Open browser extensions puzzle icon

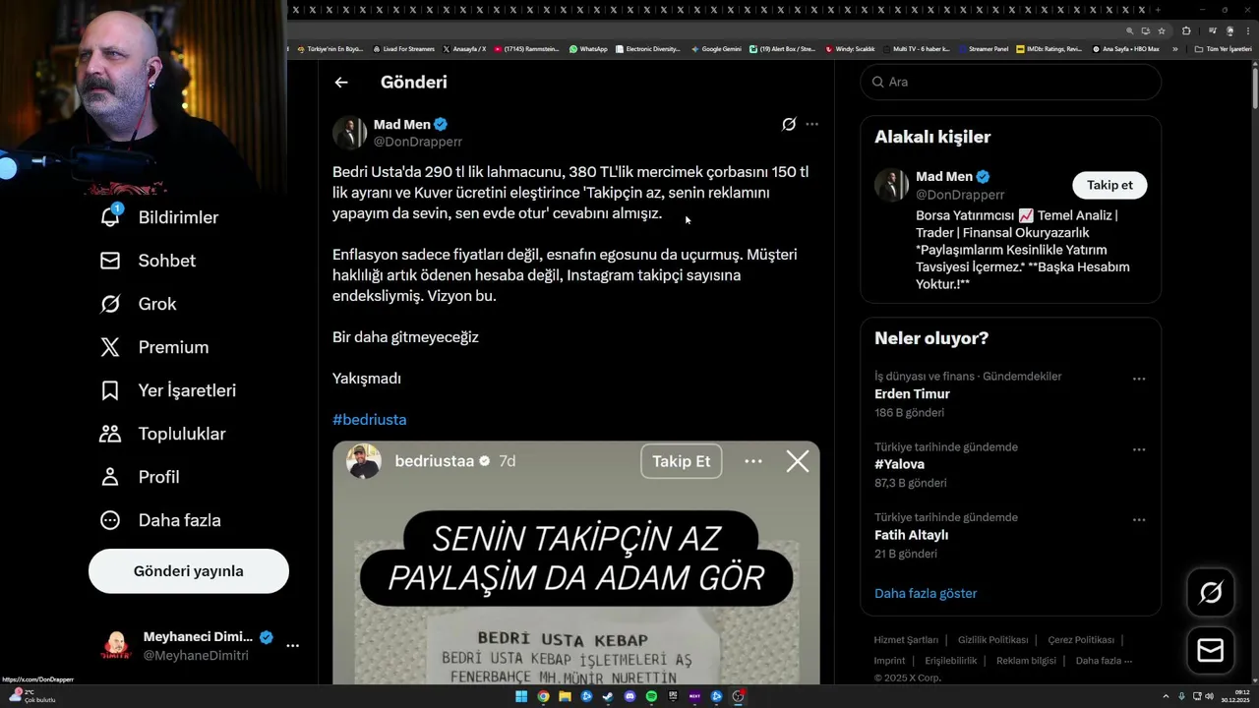click(1186, 30)
